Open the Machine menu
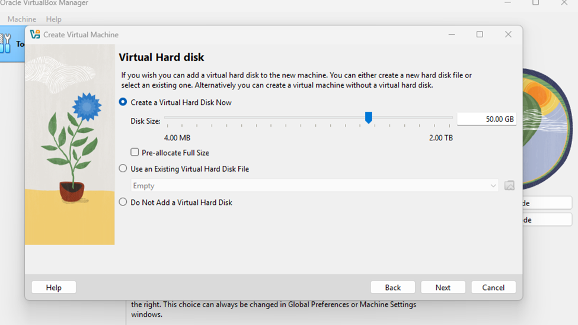Screen dimensions: 578x325 tap(22, 19)
